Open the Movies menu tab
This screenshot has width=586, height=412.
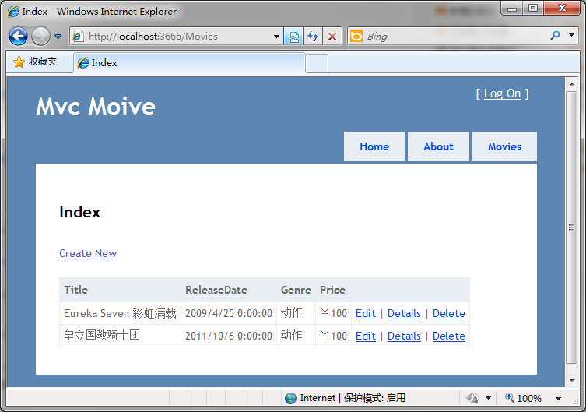point(504,146)
